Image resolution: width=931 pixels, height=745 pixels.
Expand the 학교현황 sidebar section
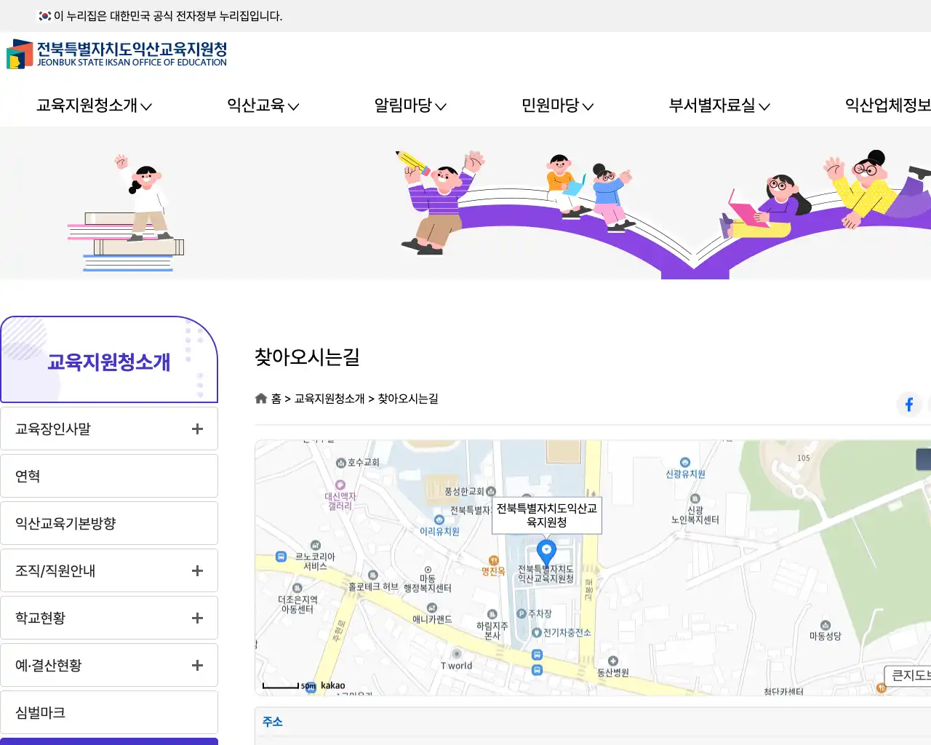point(196,618)
